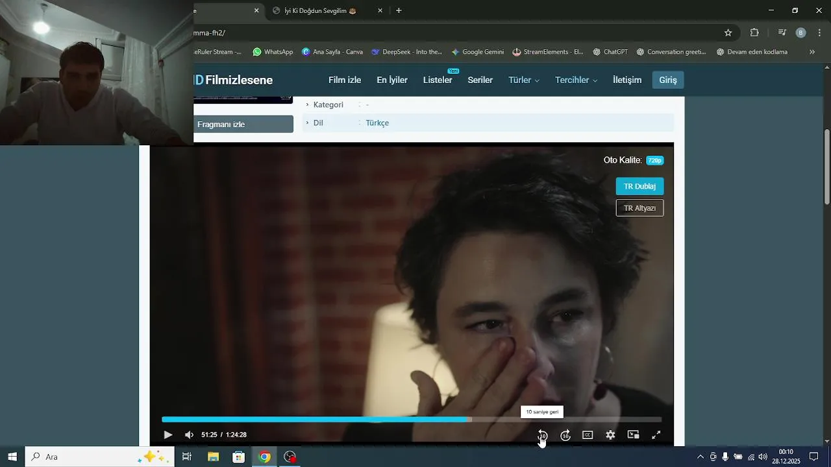Bookmark this page with the star icon
The height and width of the screenshot is (467, 831).
pyautogui.click(x=728, y=32)
